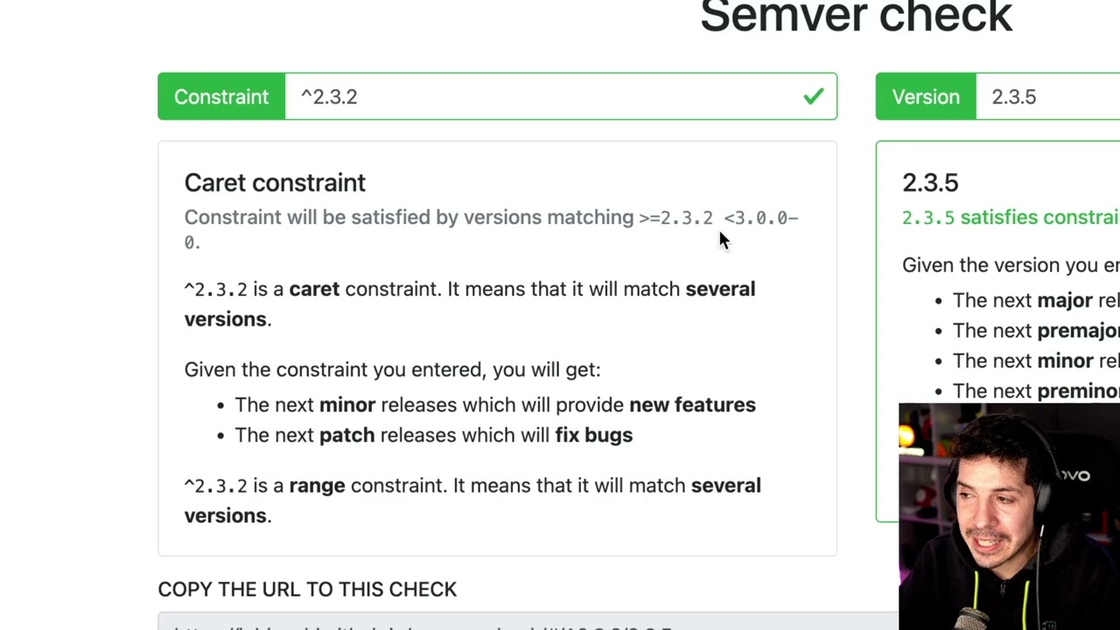Click the bold word caret in the description
This screenshot has width=1120, height=630.
point(314,289)
